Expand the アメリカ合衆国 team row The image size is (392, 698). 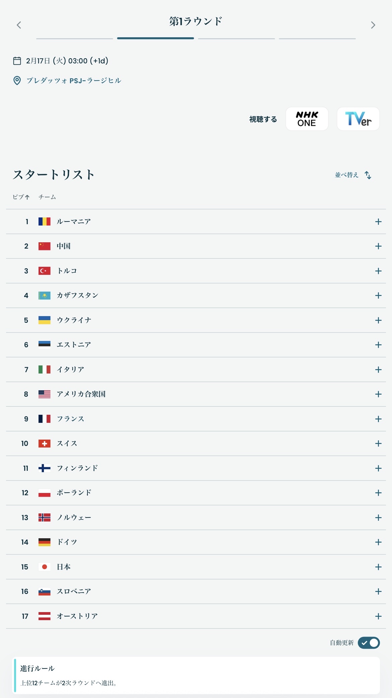(378, 394)
